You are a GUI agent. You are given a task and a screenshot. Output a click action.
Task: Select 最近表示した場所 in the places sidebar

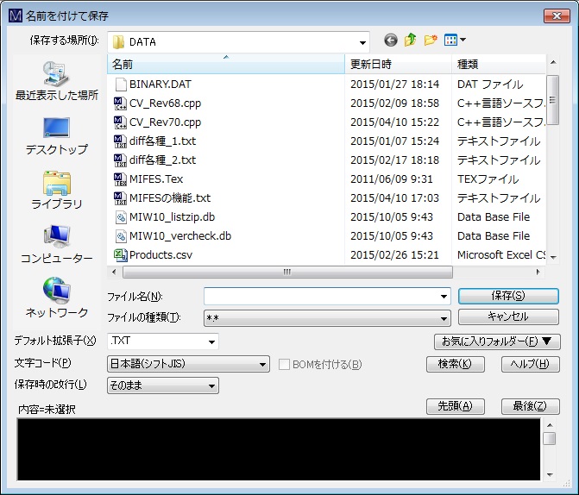[57, 83]
